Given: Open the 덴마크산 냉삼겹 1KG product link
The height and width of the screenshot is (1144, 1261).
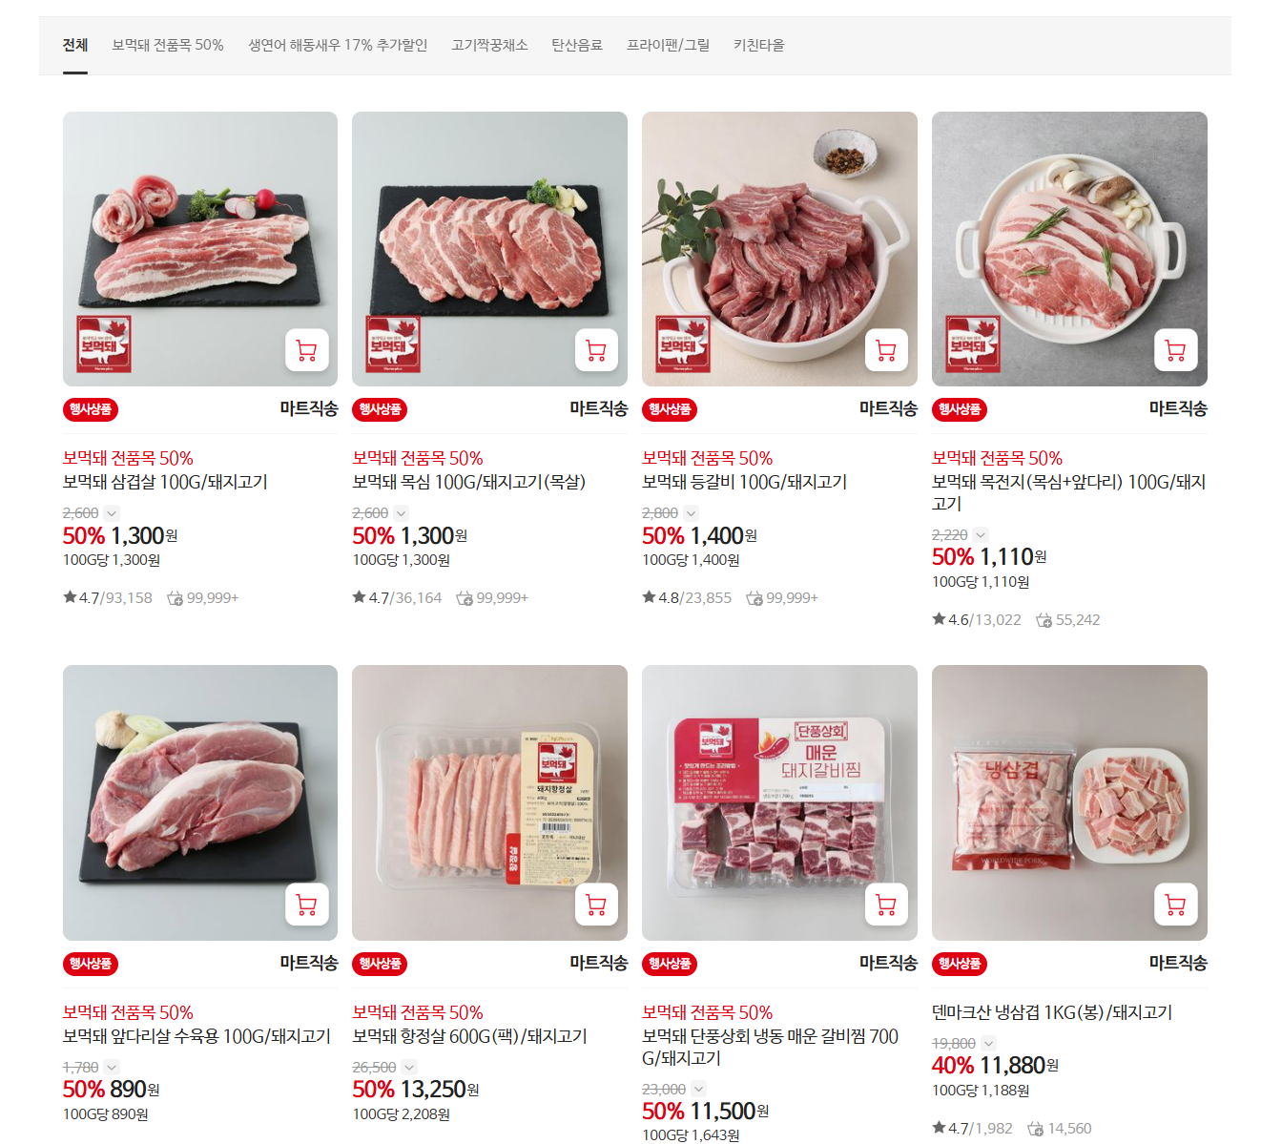Looking at the screenshot, I should (1052, 1012).
